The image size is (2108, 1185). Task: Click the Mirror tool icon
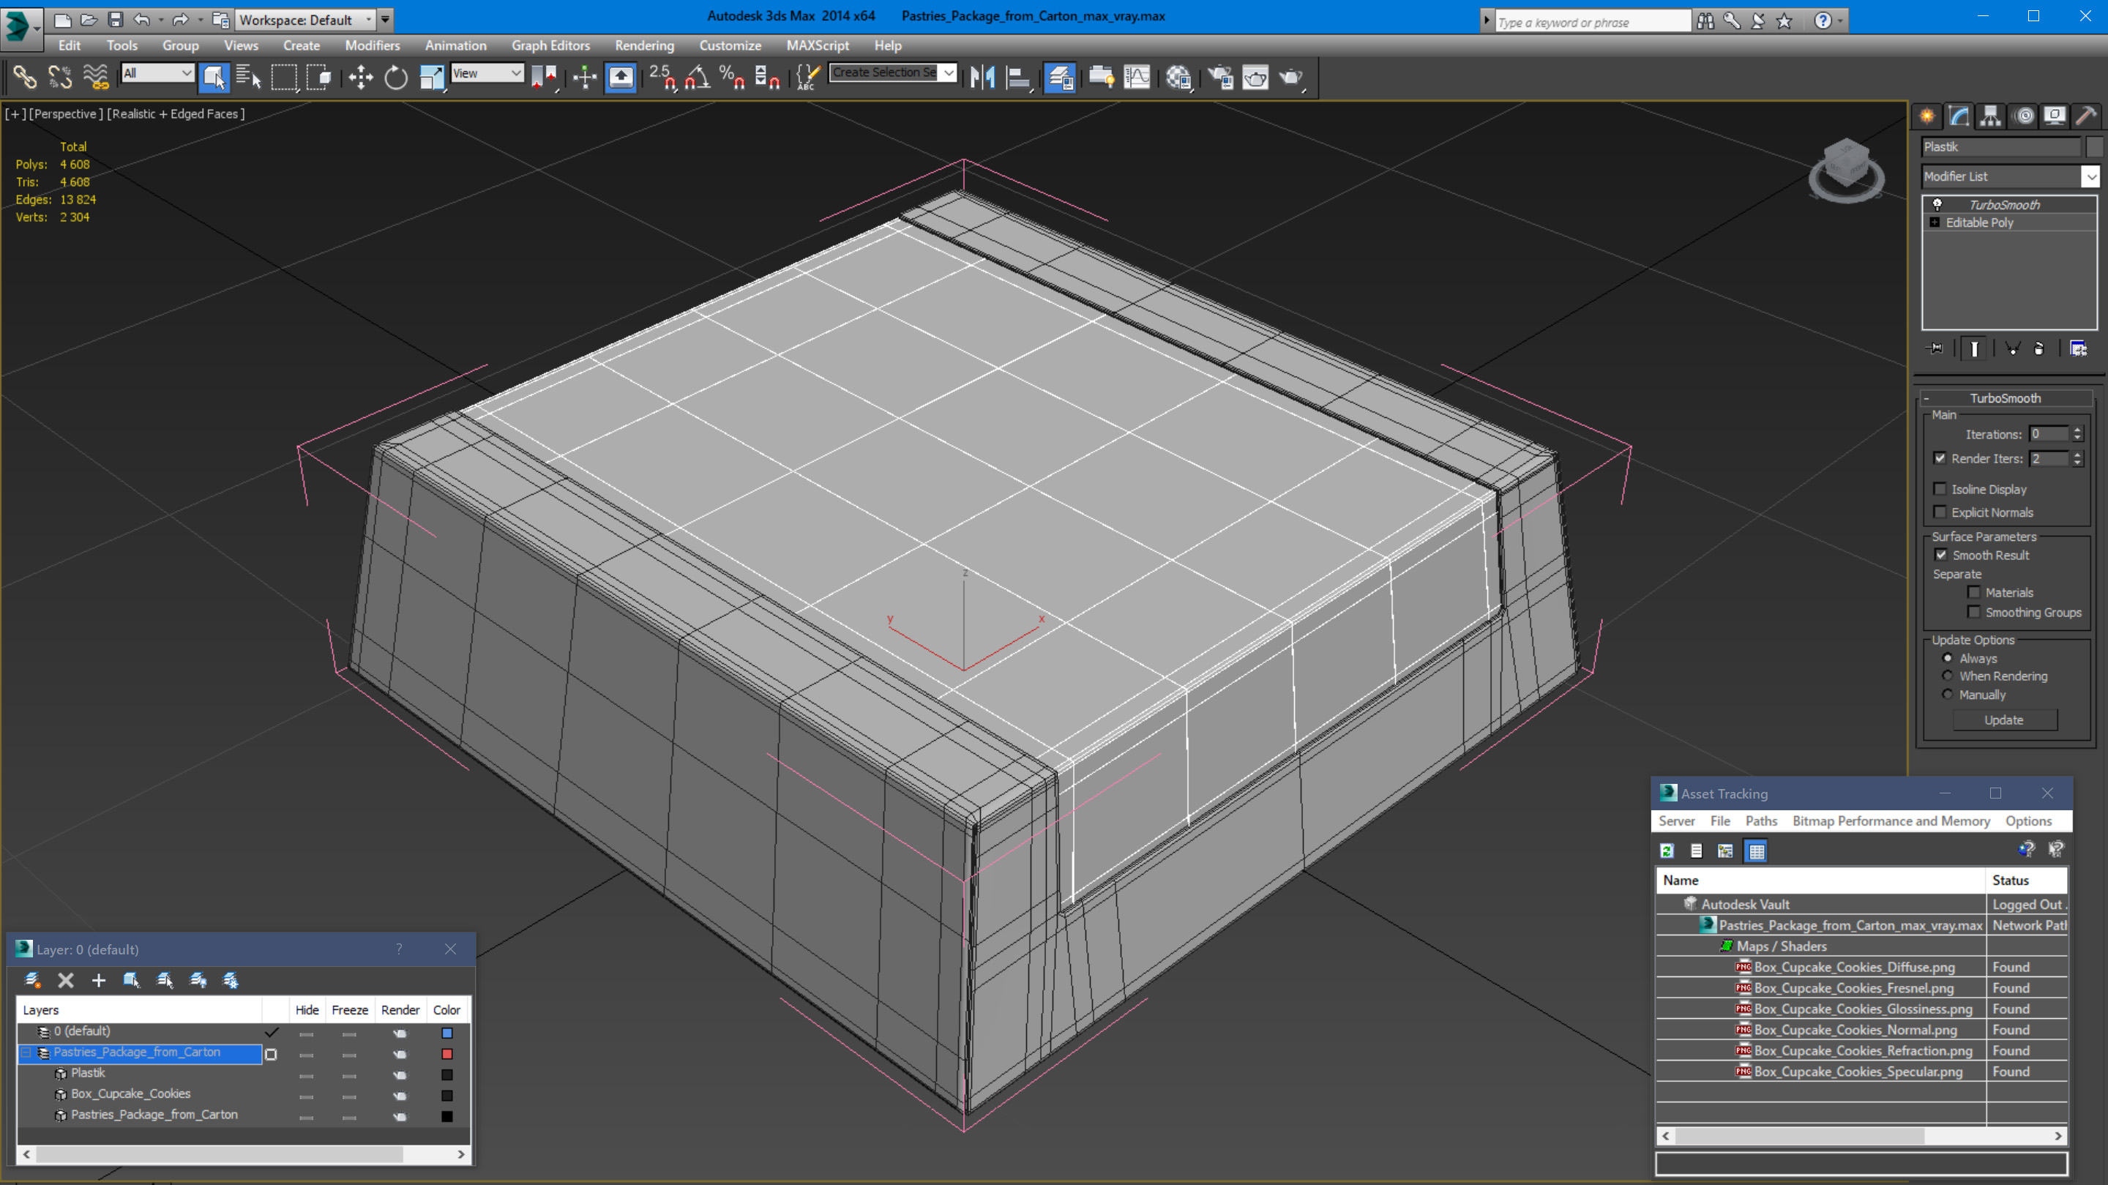pyautogui.click(x=982, y=77)
